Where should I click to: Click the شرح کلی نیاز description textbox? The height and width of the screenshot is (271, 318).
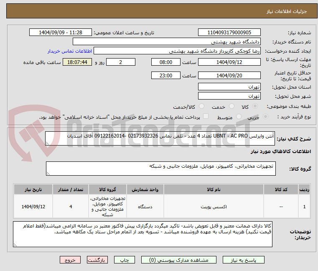tap(160, 139)
